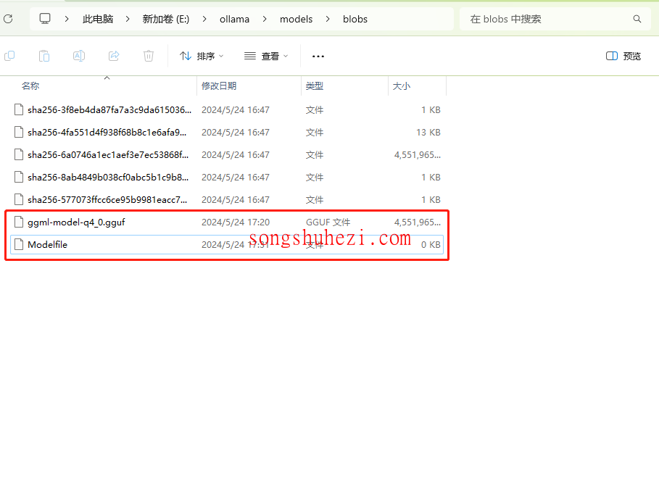659x487 pixels.
Task: Click the GGUF 文件 type cell
Action: pos(328,222)
